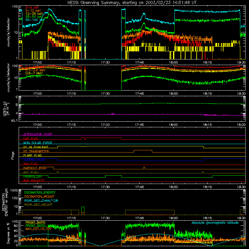
Task: Click the SAA_FLAG label
Action: coord(31,164)
